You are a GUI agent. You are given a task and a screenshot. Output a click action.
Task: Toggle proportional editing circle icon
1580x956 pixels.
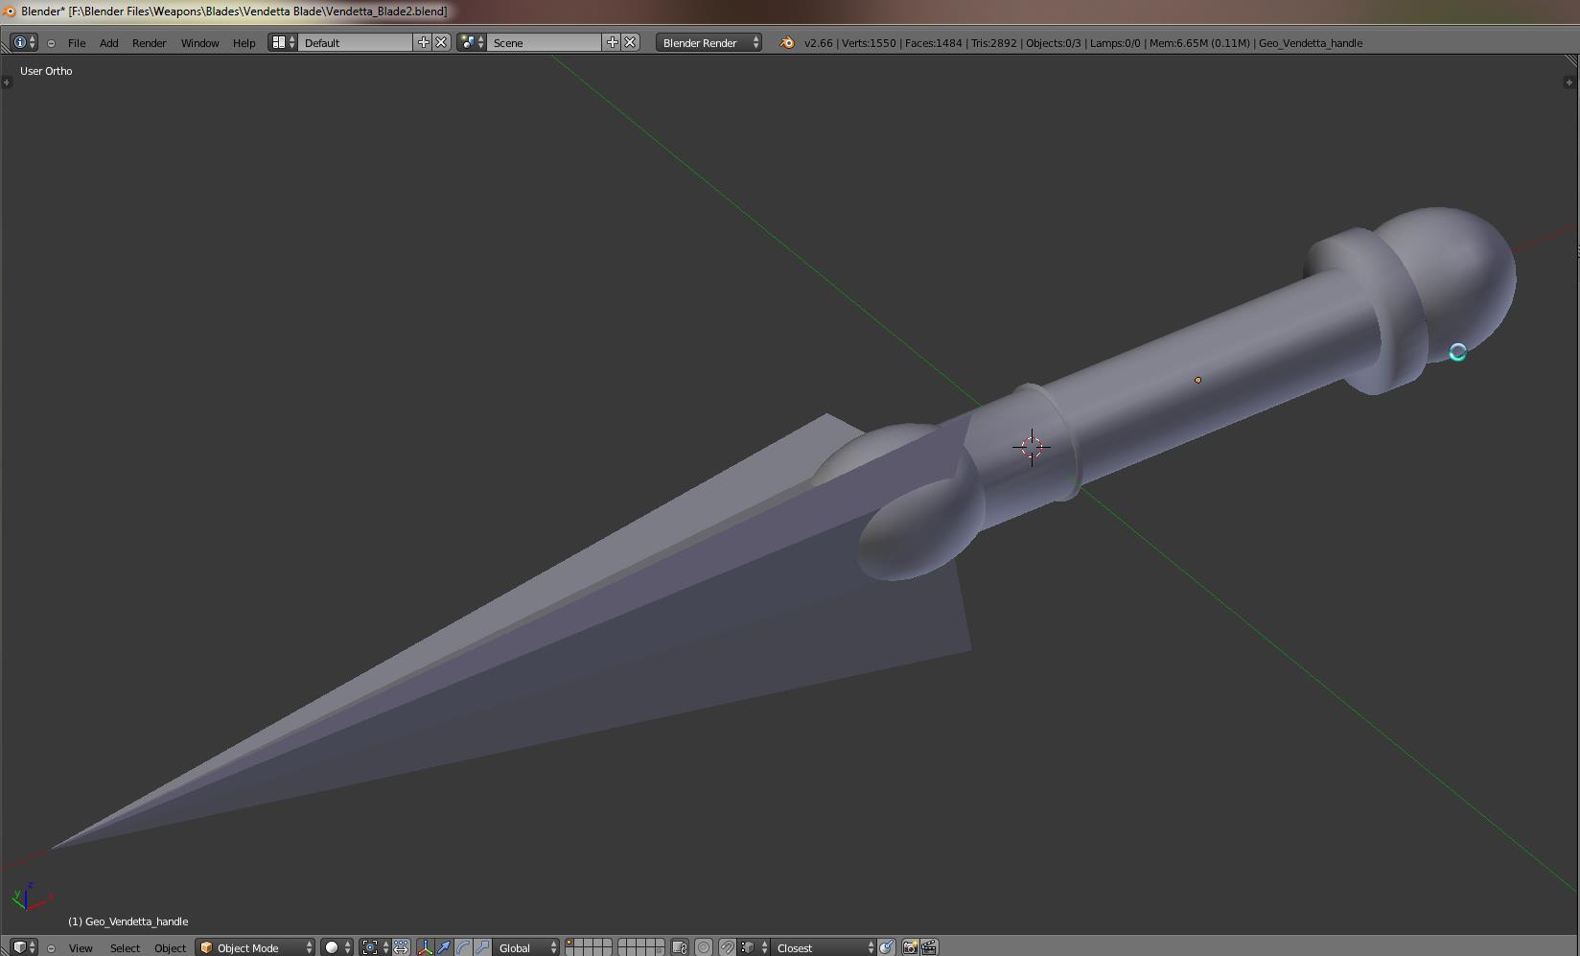click(704, 947)
